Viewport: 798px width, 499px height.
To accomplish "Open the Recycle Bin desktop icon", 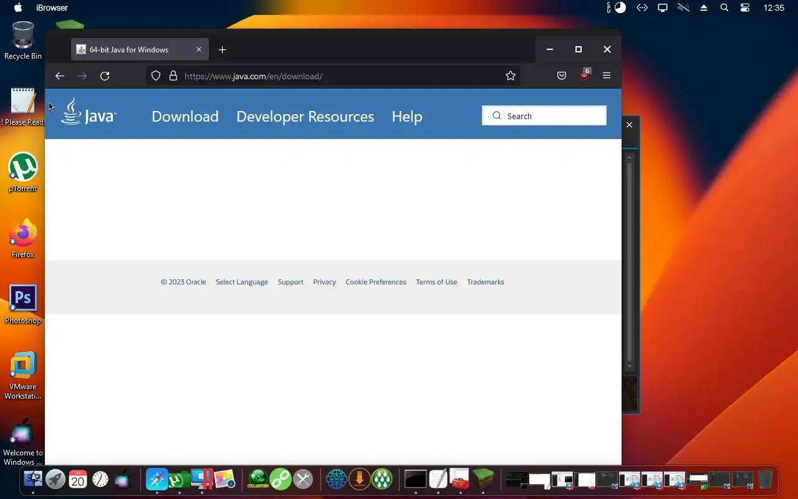I will (23, 41).
